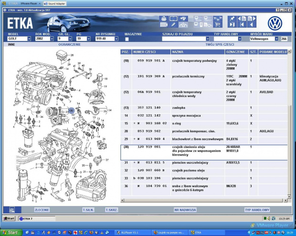
Task: Click the single back arrow icon
Action: click(252, 25)
